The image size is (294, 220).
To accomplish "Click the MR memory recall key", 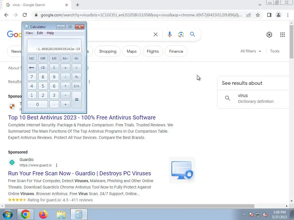I will [x=43, y=58].
